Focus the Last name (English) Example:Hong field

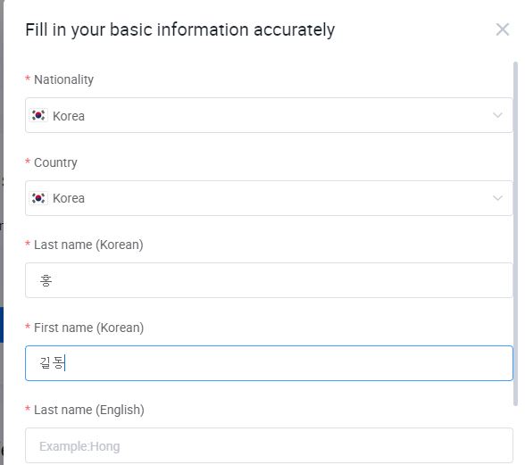tap(269, 445)
